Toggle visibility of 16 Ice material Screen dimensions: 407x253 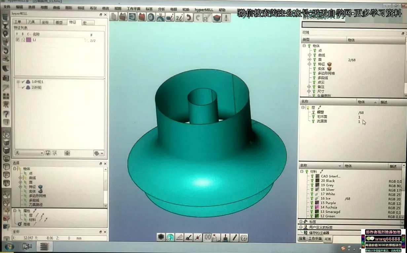tap(312, 199)
